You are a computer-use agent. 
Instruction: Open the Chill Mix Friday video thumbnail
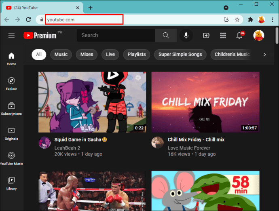click(x=205, y=102)
